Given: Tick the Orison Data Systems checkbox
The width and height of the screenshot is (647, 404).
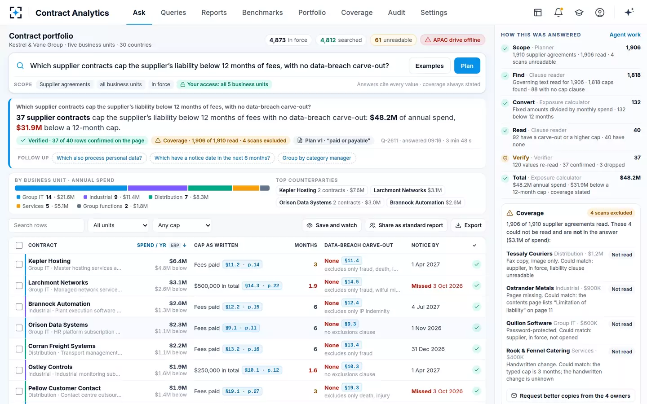Looking at the screenshot, I should [x=19, y=328].
